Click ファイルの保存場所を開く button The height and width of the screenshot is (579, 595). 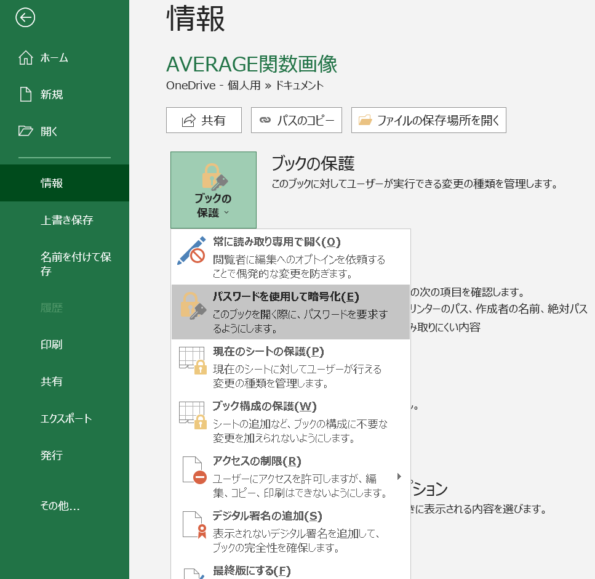pos(428,120)
